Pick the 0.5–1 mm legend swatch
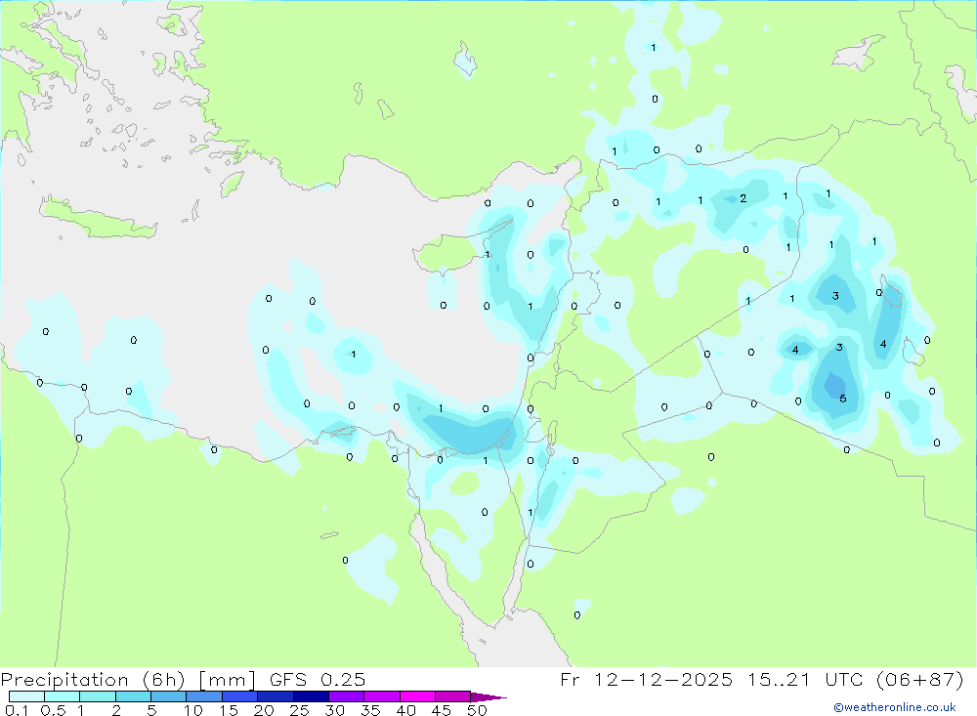This screenshot has width=977, height=716. pos(63,696)
